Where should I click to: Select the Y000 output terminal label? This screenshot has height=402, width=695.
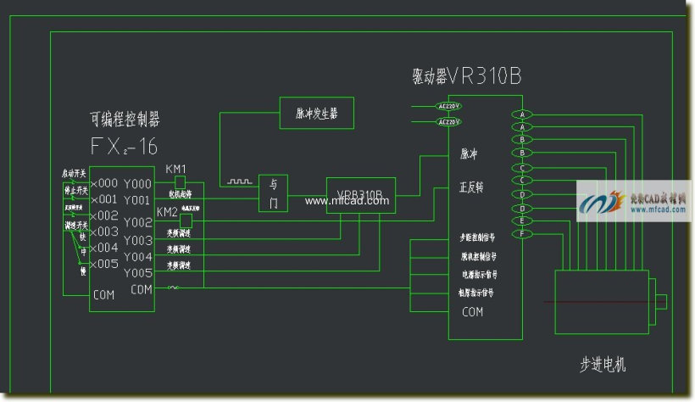pos(137,184)
